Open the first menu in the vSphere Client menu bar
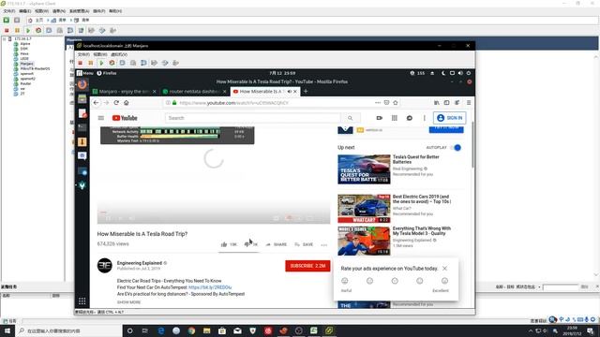This screenshot has width=600, height=337. [x=8, y=11]
